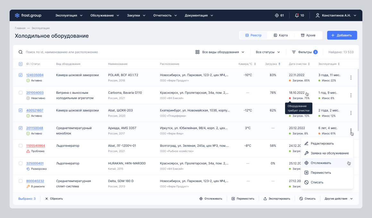Uncheck the row 201150048 checkbox

point(21,128)
